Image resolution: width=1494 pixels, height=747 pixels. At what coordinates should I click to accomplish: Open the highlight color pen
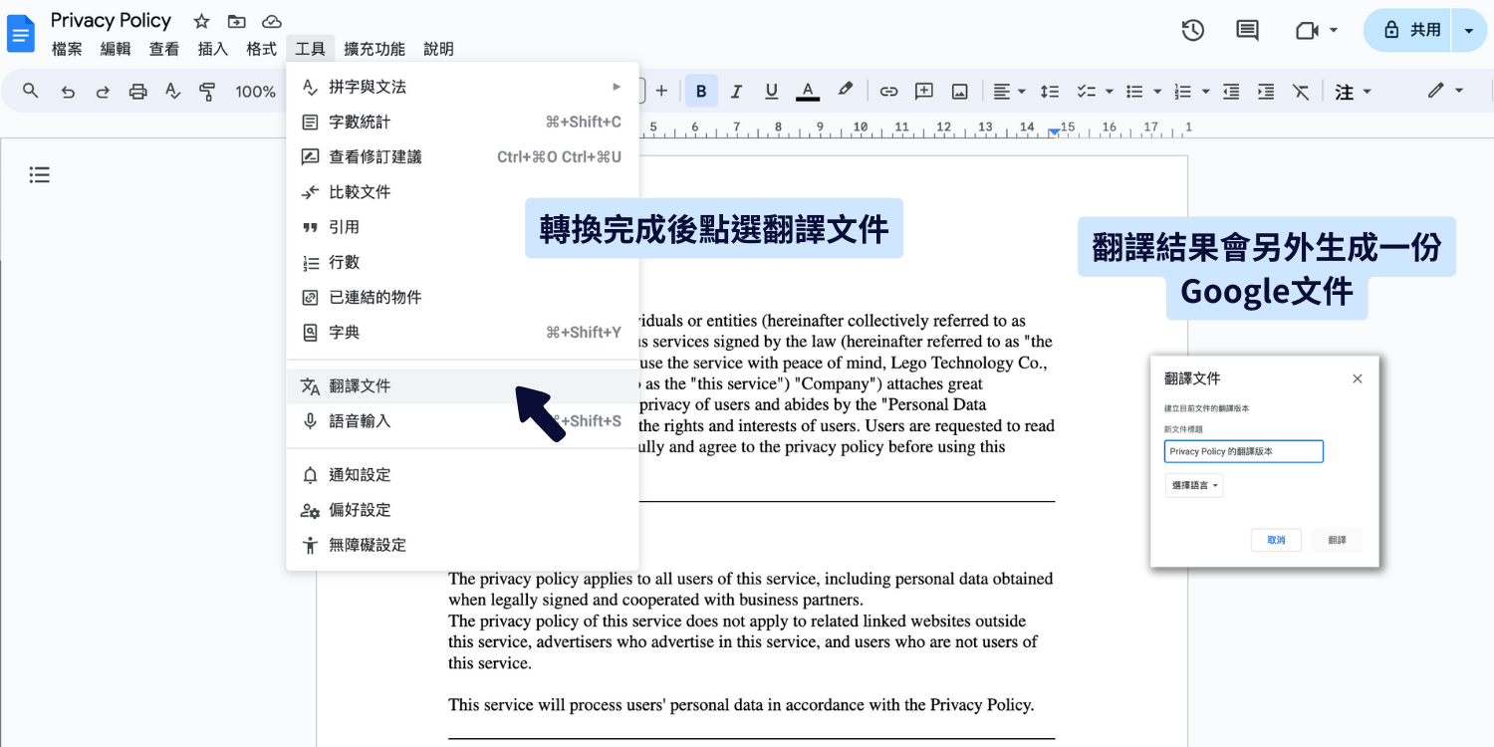pos(845,91)
